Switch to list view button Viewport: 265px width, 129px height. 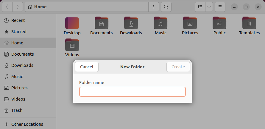[x=200, y=7]
